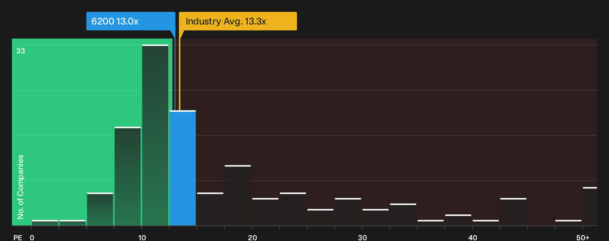This screenshot has height=241, width=609.
Task: Select the bar just left of PE 10
Action: pyautogui.click(x=128, y=176)
